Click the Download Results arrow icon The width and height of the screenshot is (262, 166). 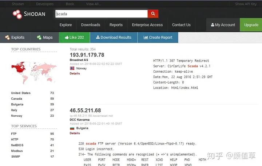(98, 37)
